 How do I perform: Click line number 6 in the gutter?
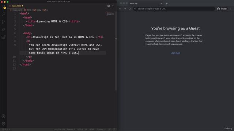pos(15,33)
